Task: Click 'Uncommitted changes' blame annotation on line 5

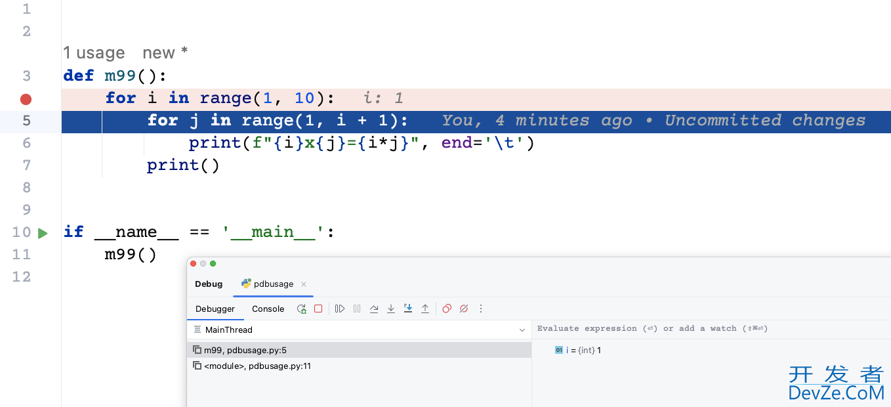Action: point(764,120)
